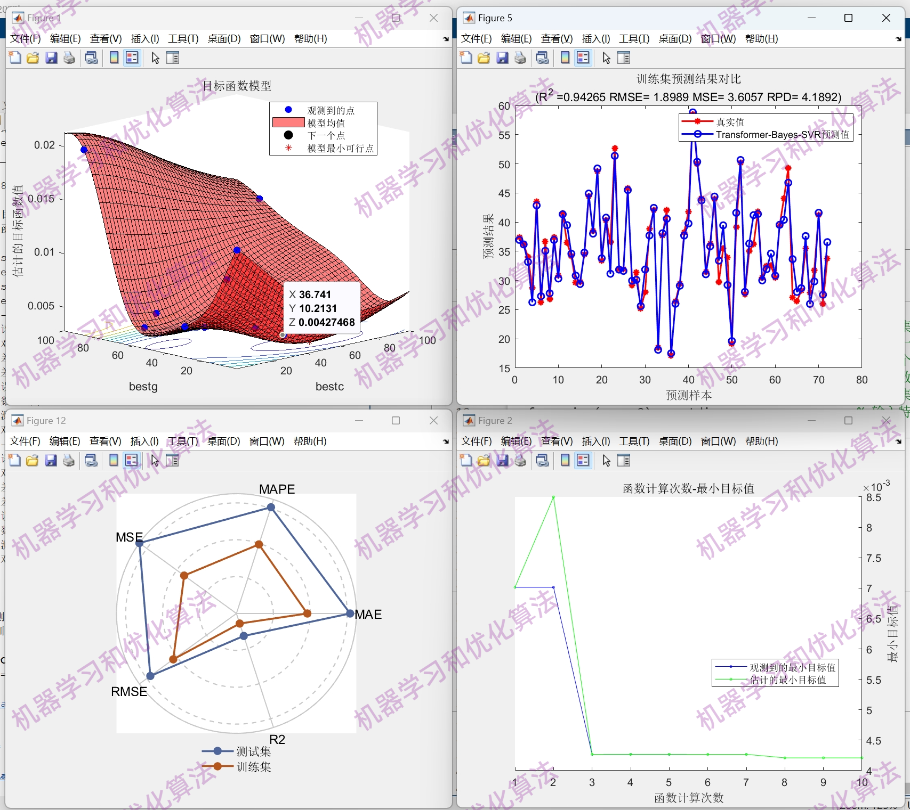
Task: Enable Edit Plot mode in Figure 5
Action: click(606, 58)
